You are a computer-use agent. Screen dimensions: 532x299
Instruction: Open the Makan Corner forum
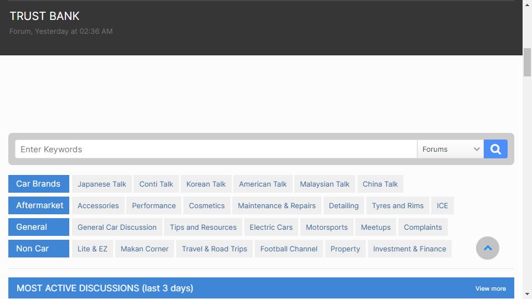(x=145, y=249)
